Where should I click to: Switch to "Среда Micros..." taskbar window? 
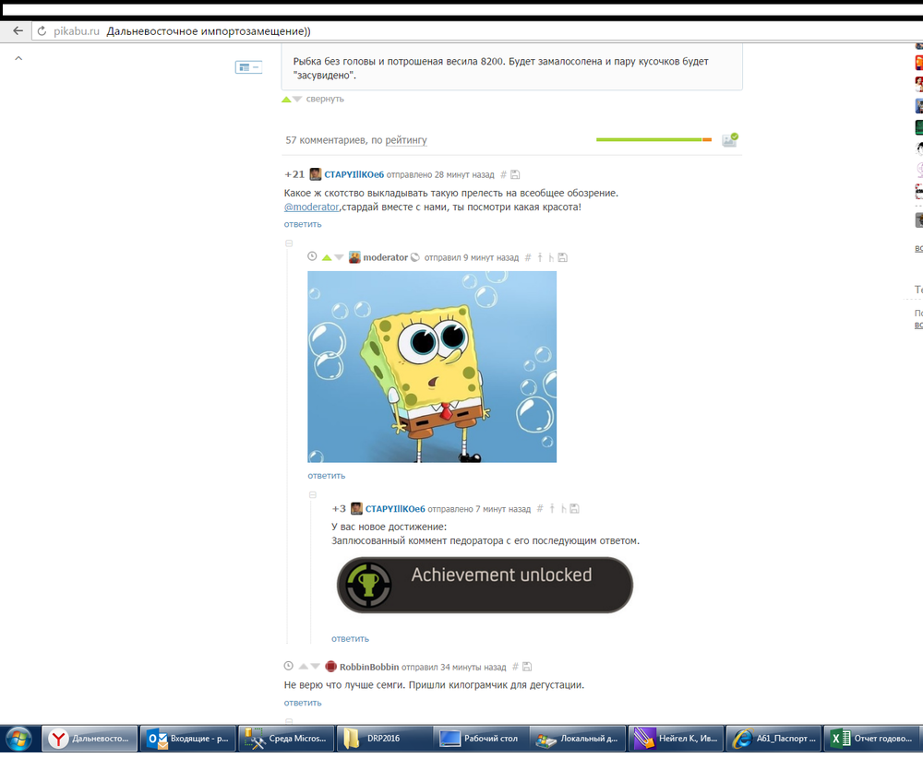[x=286, y=739]
